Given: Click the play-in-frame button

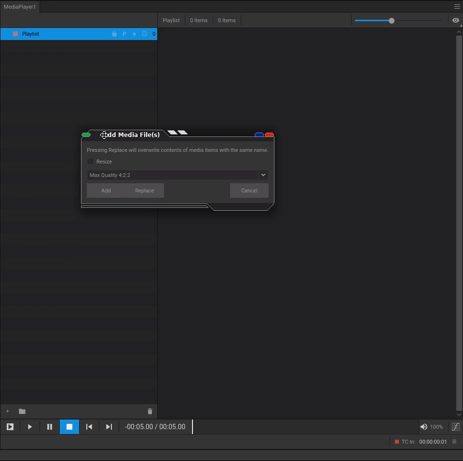Looking at the screenshot, I should point(10,426).
